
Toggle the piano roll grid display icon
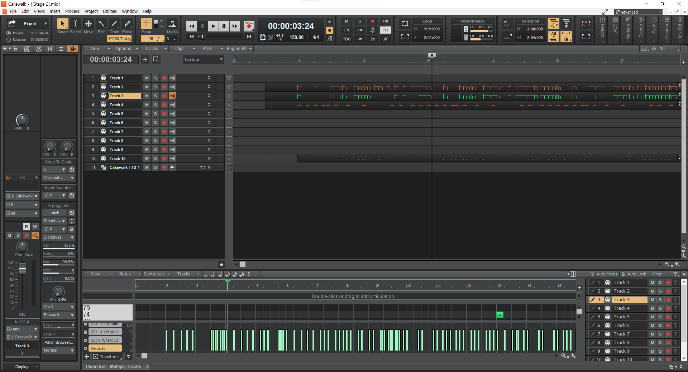572,274
